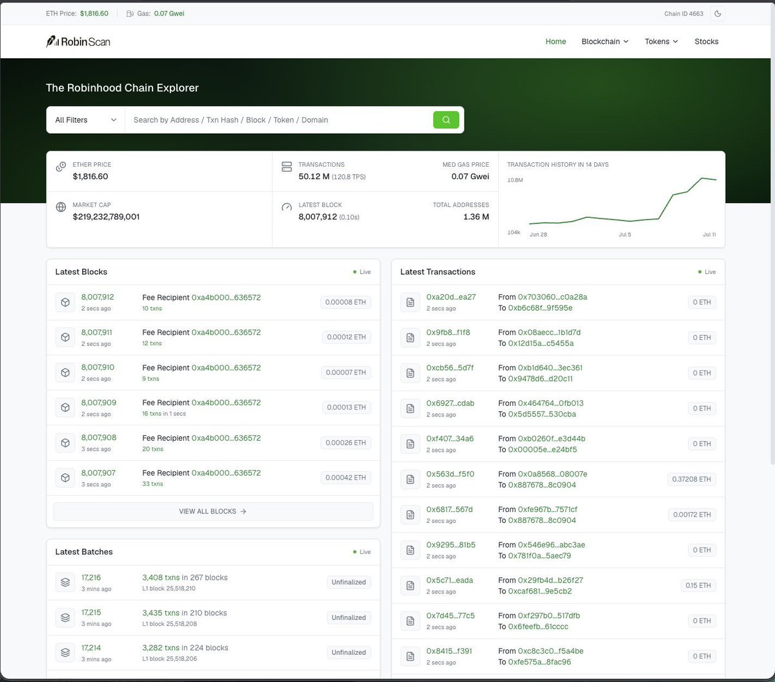The height and width of the screenshot is (682, 775).
Task: Open block 8,007,909 link
Action: click(99, 402)
